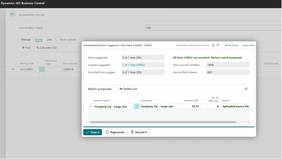Click Excluded from suggestion value field
The image size is (282, 159).
coord(143,72)
